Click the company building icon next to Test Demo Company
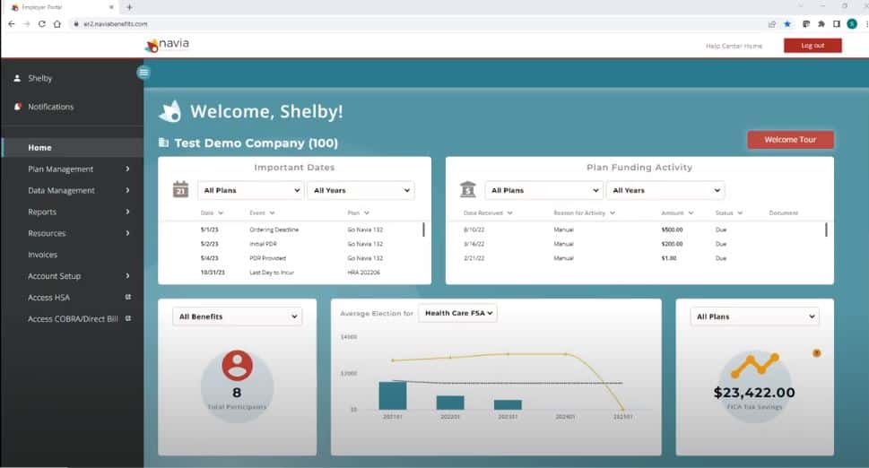The height and width of the screenshot is (468, 869). [x=163, y=143]
